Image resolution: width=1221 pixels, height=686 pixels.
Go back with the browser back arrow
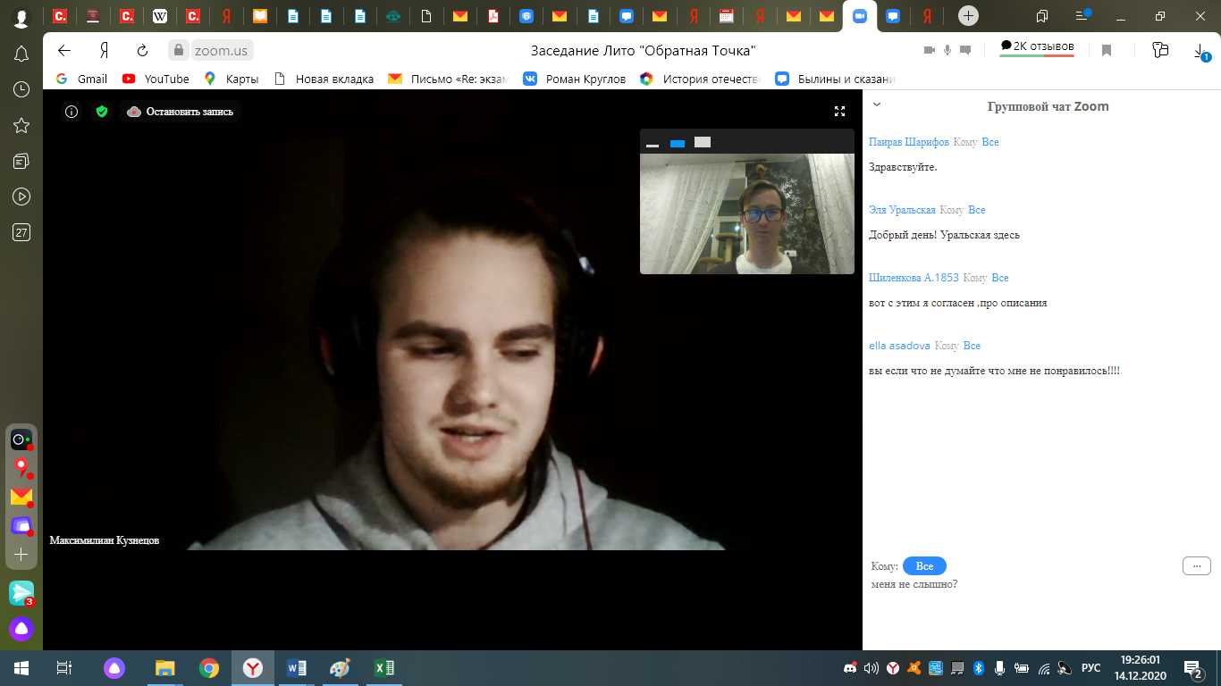coord(63,50)
